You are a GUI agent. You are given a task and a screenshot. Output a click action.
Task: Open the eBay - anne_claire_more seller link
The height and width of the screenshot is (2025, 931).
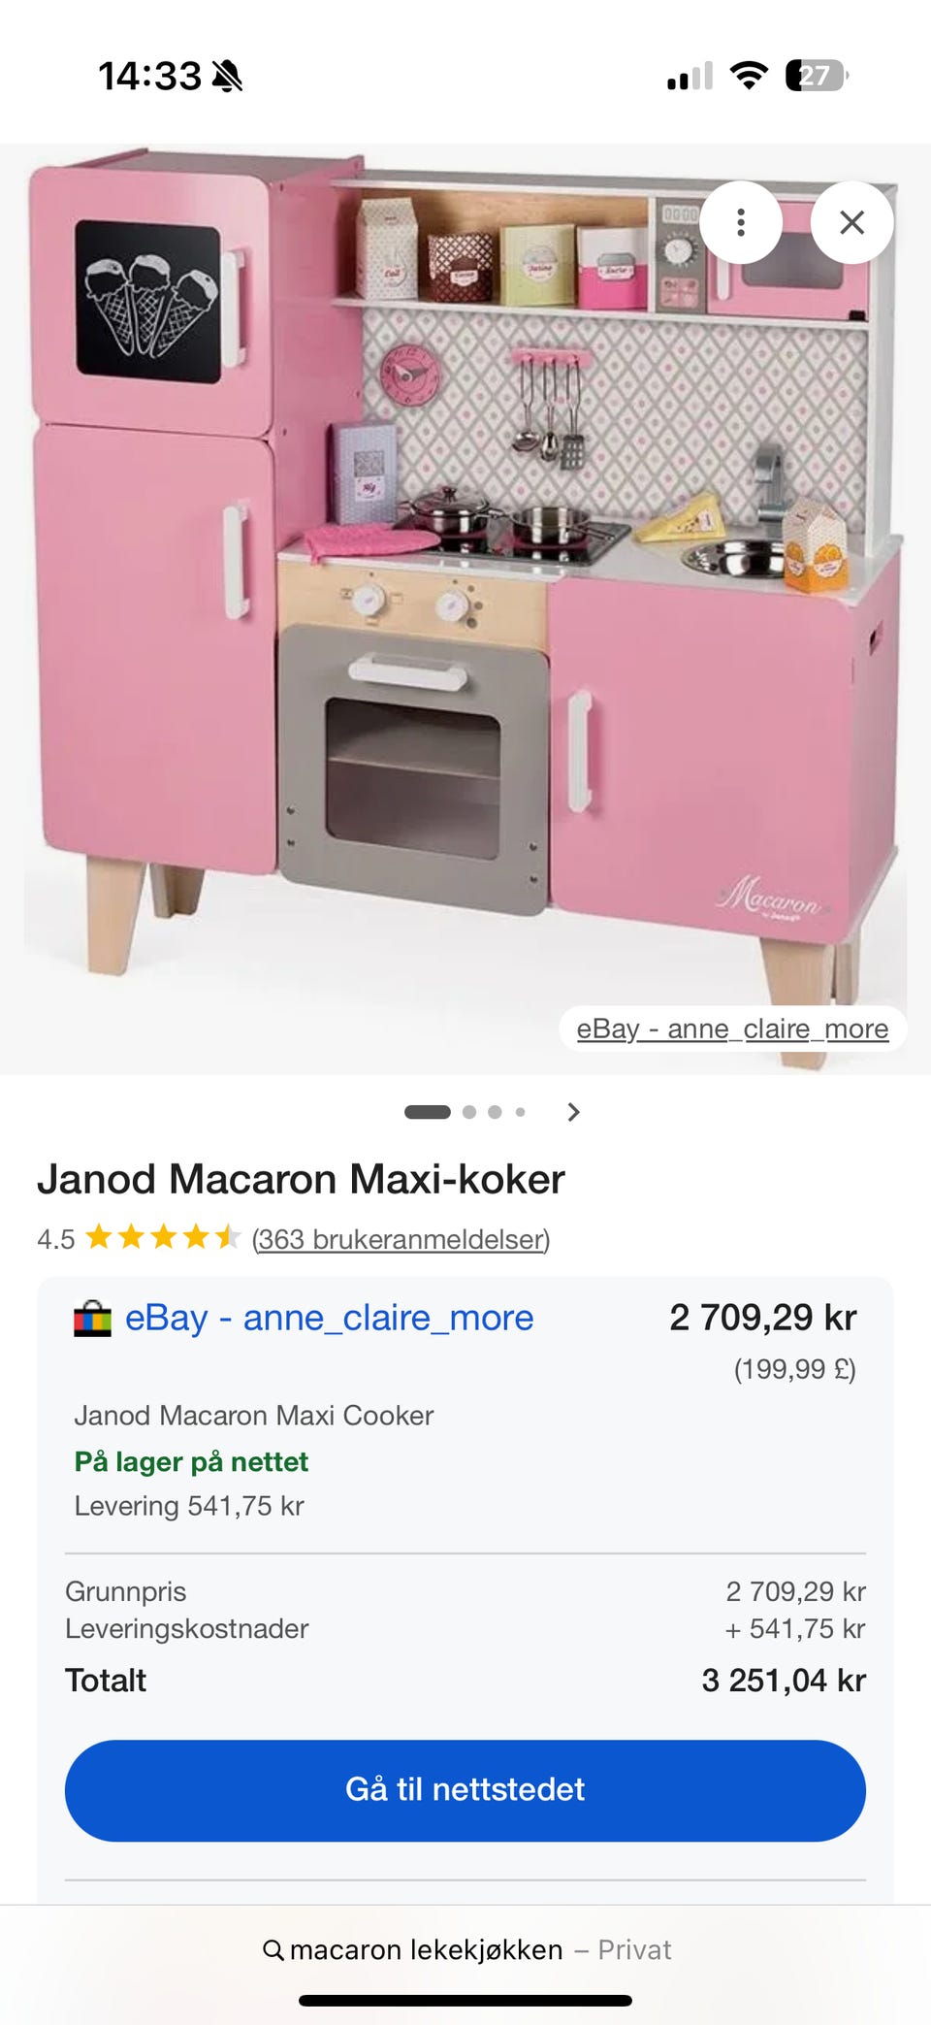pyautogui.click(x=330, y=1318)
